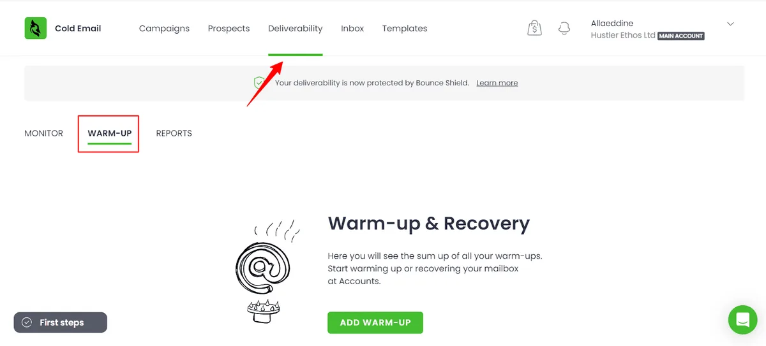This screenshot has height=346, width=766.
Task: Click the ADD WARM-UP button
Action: pyautogui.click(x=375, y=322)
